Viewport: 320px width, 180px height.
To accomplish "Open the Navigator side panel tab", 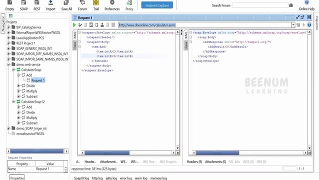I will coord(3,23).
